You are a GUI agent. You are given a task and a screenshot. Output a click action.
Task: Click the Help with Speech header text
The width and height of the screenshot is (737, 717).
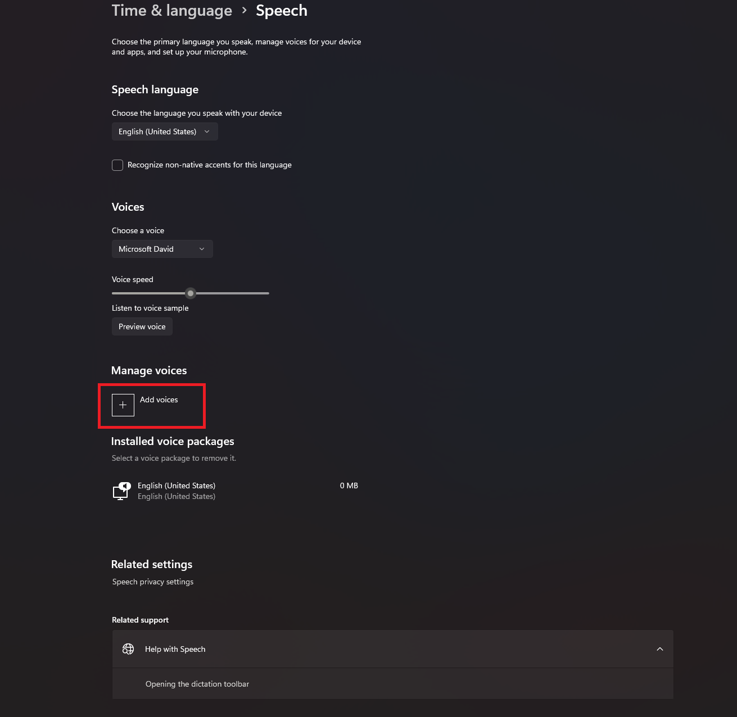(175, 649)
